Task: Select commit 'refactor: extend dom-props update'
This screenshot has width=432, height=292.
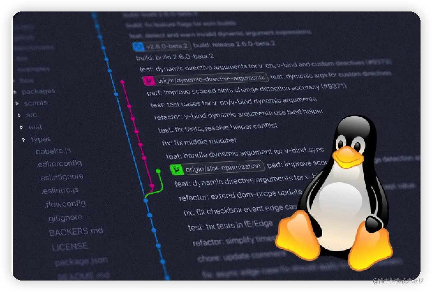Action: point(241,195)
